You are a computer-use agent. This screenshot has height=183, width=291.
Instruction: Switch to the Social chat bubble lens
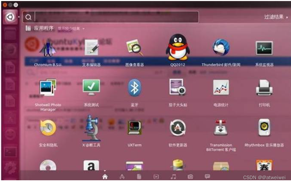207,176
